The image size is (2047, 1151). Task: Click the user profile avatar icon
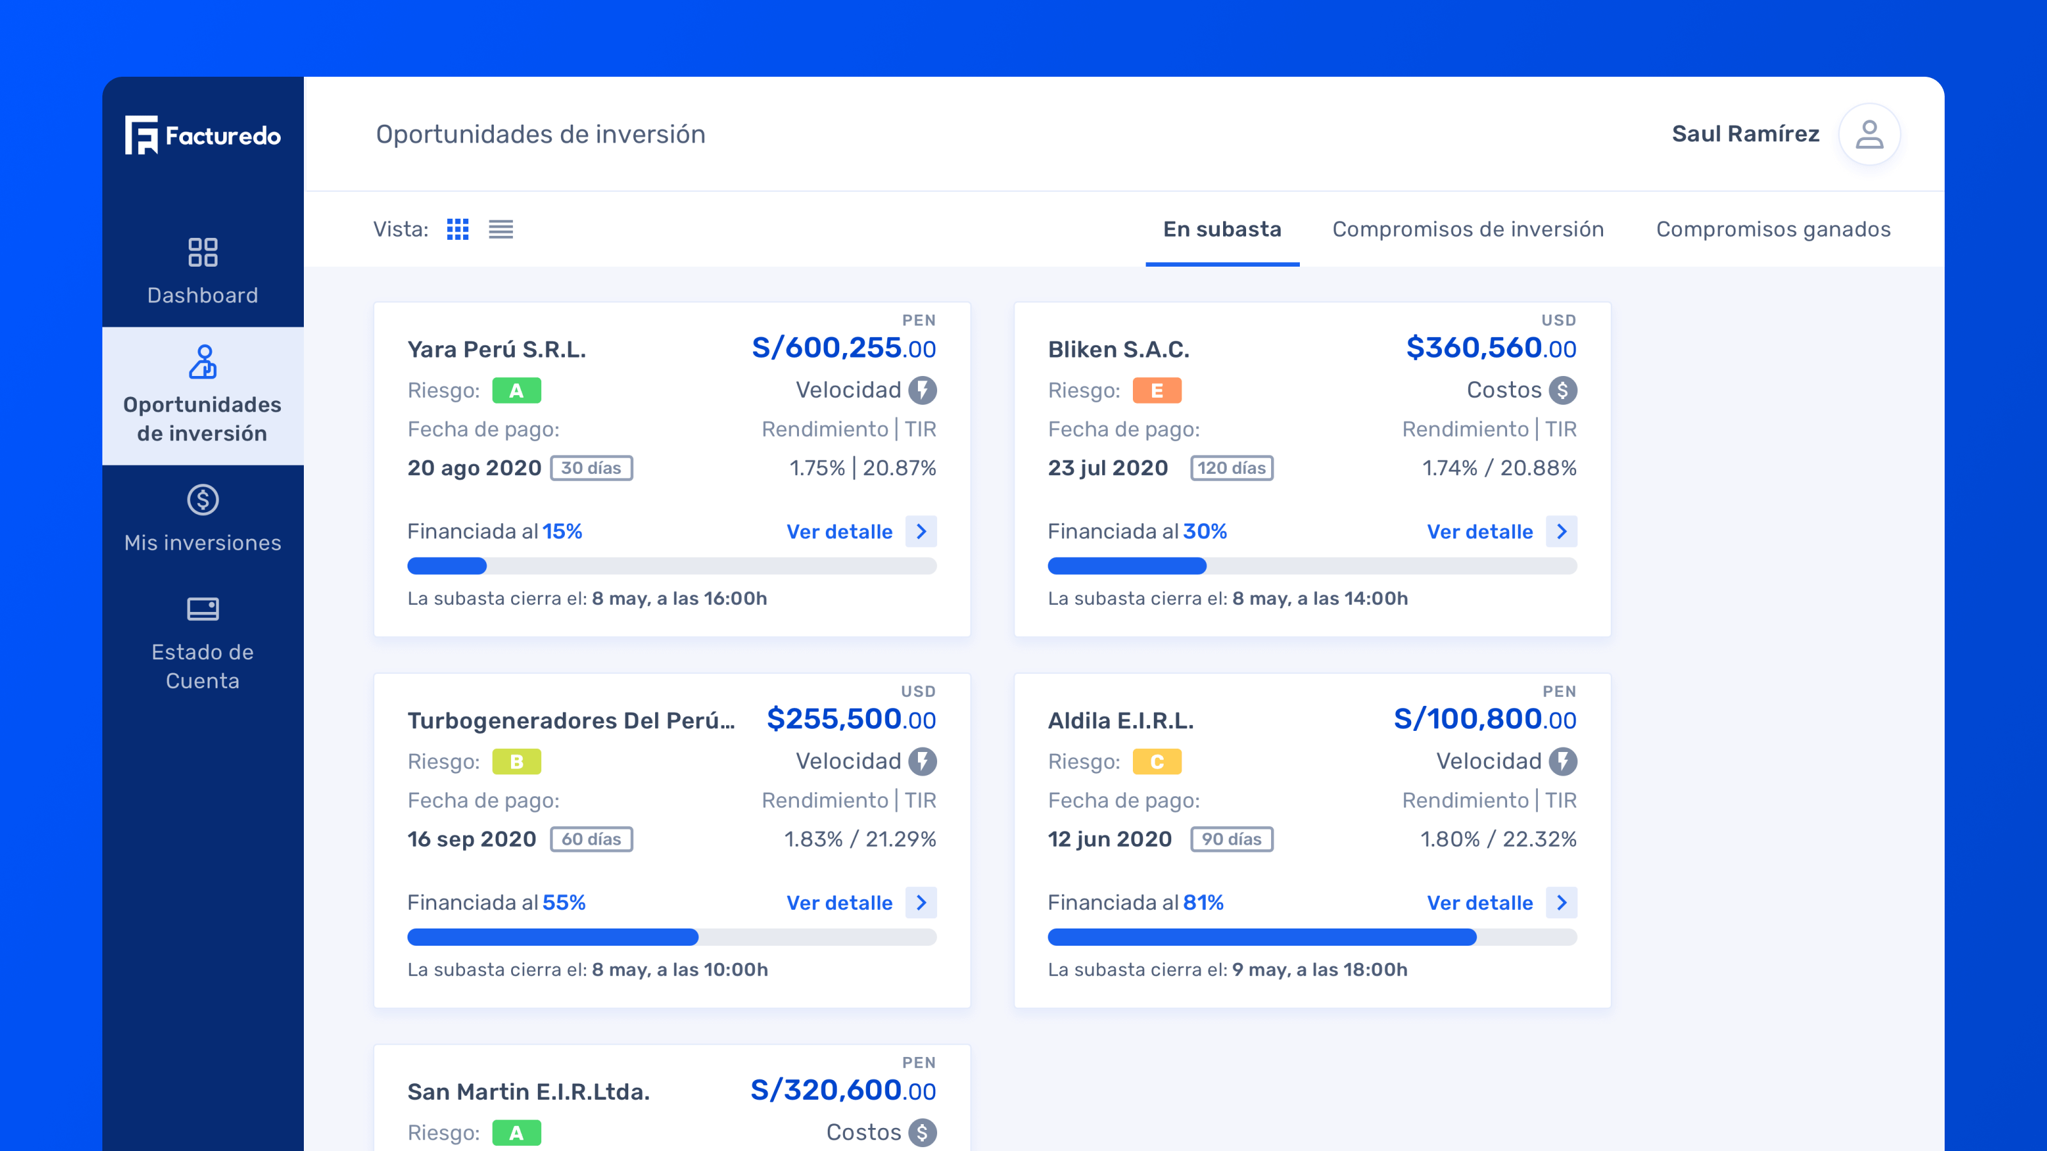point(1869,134)
